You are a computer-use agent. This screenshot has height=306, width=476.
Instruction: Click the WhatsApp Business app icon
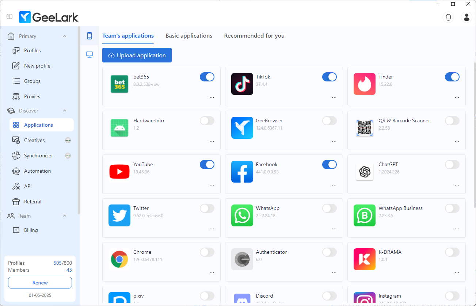(365, 215)
